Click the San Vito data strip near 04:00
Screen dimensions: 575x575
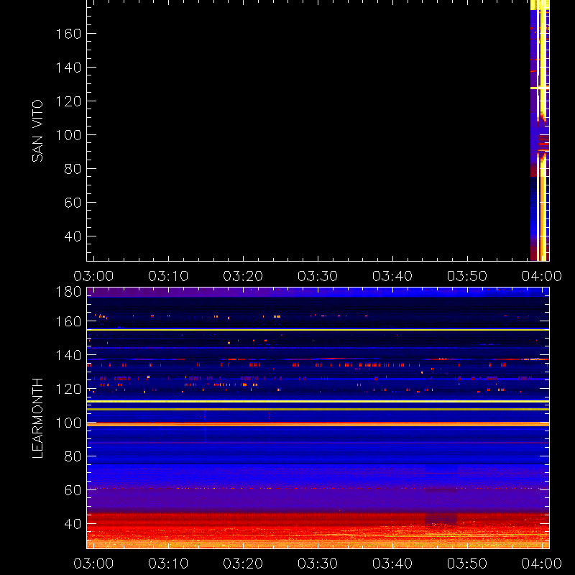point(540,130)
